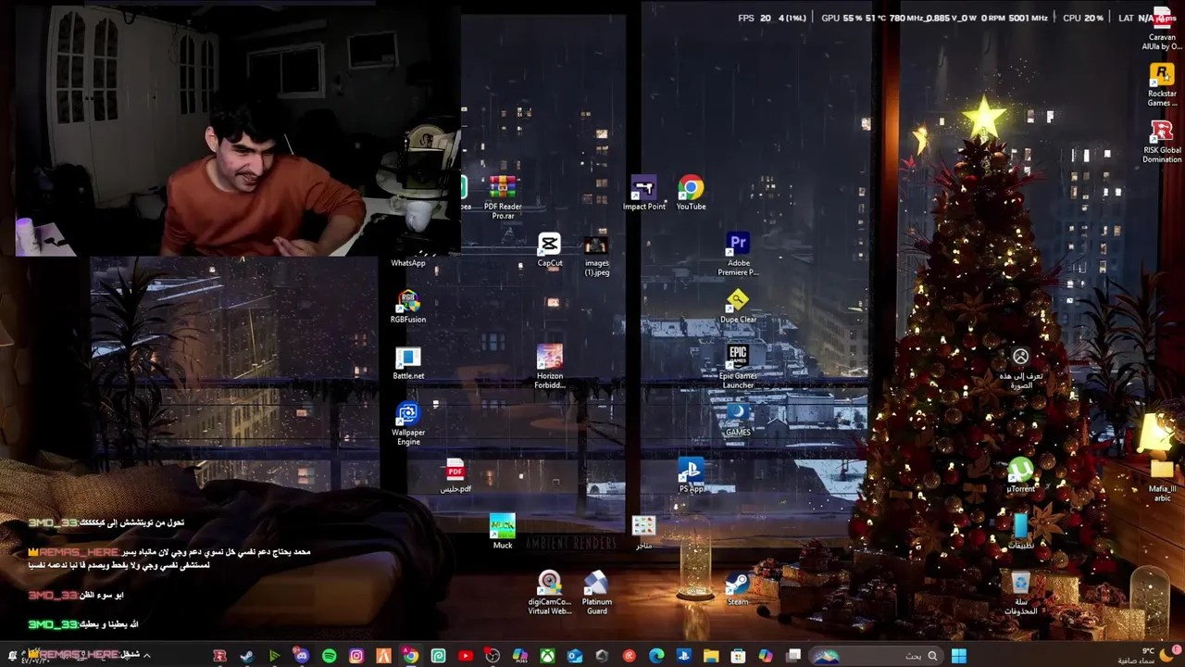Open the Store shortcut beside Muck

click(643, 533)
